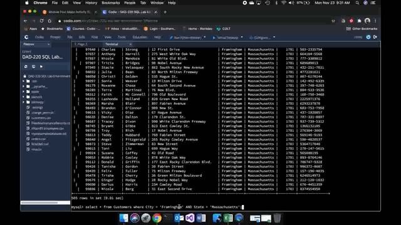Expand the Configure dropdown arrow
Image resolution: width=401 pixels, height=225 pixels.
click(x=274, y=37)
